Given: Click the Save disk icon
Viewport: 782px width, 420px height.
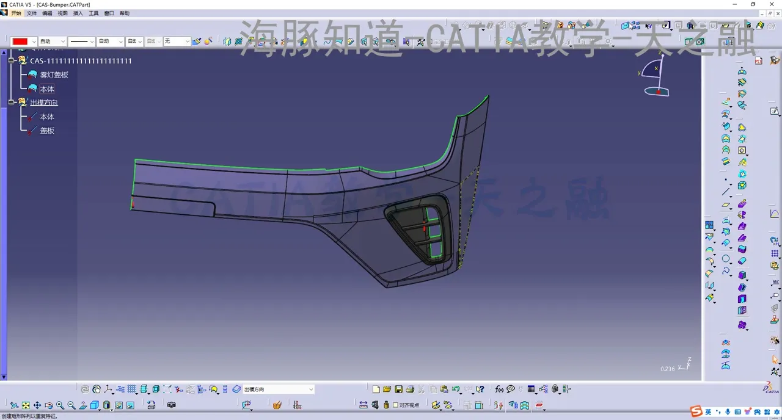Looking at the screenshot, I should point(398,389).
